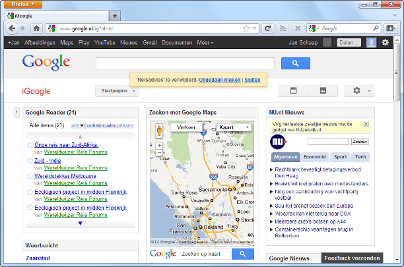Open the search engine selector dropdown
404x267 pixels.
pyautogui.click(x=314, y=28)
